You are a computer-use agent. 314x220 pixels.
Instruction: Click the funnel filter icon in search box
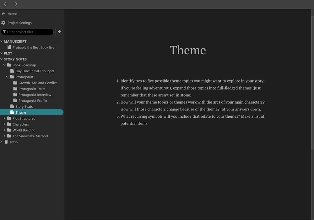(x=4, y=32)
